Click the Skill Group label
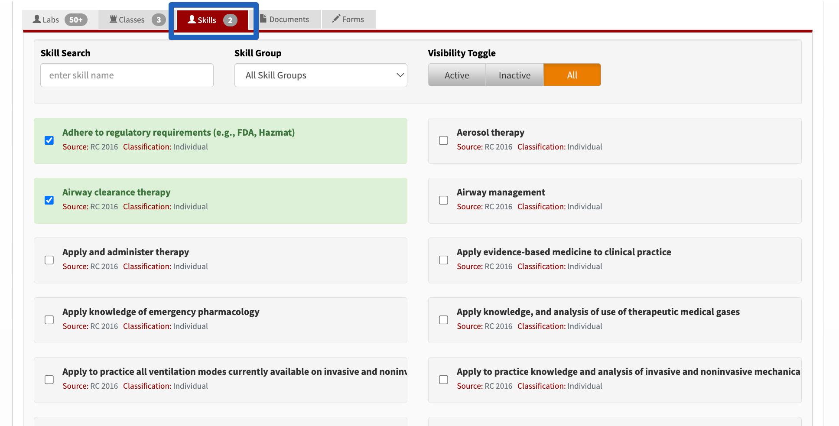The height and width of the screenshot is (426, 839). point(258,53)
